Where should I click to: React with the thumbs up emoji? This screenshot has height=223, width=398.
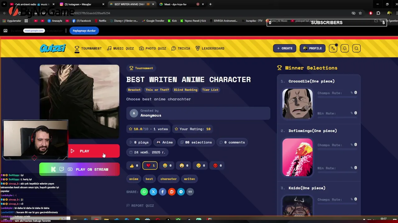134,166
